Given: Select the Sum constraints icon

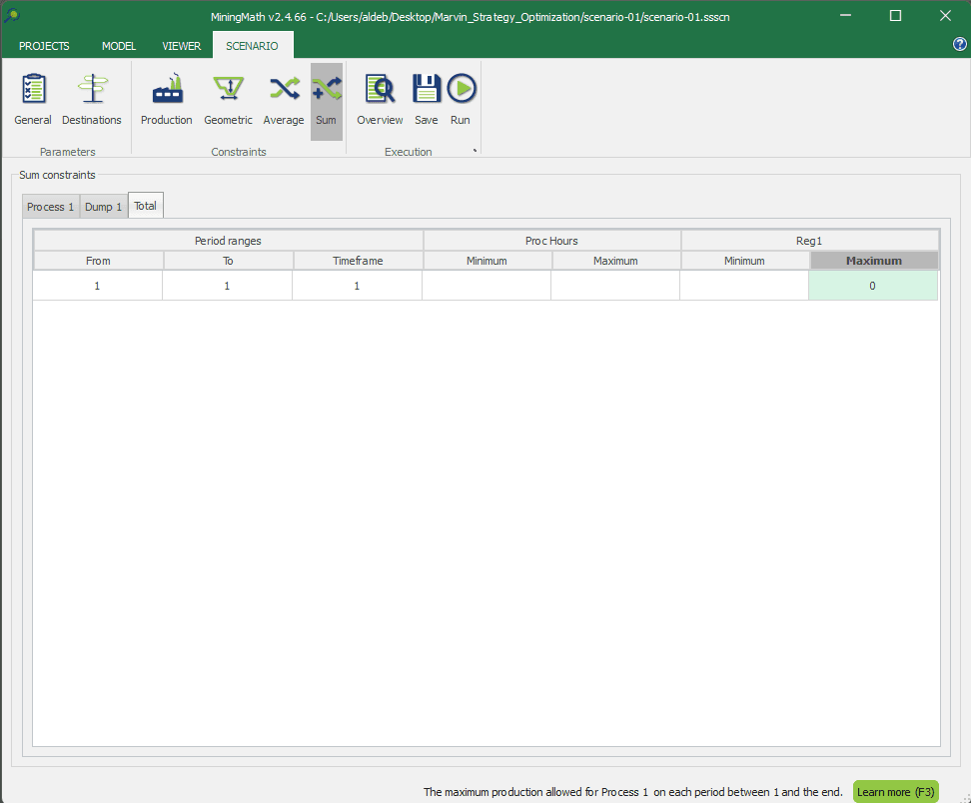Looking at the screenshot, I should click(326, 100).
